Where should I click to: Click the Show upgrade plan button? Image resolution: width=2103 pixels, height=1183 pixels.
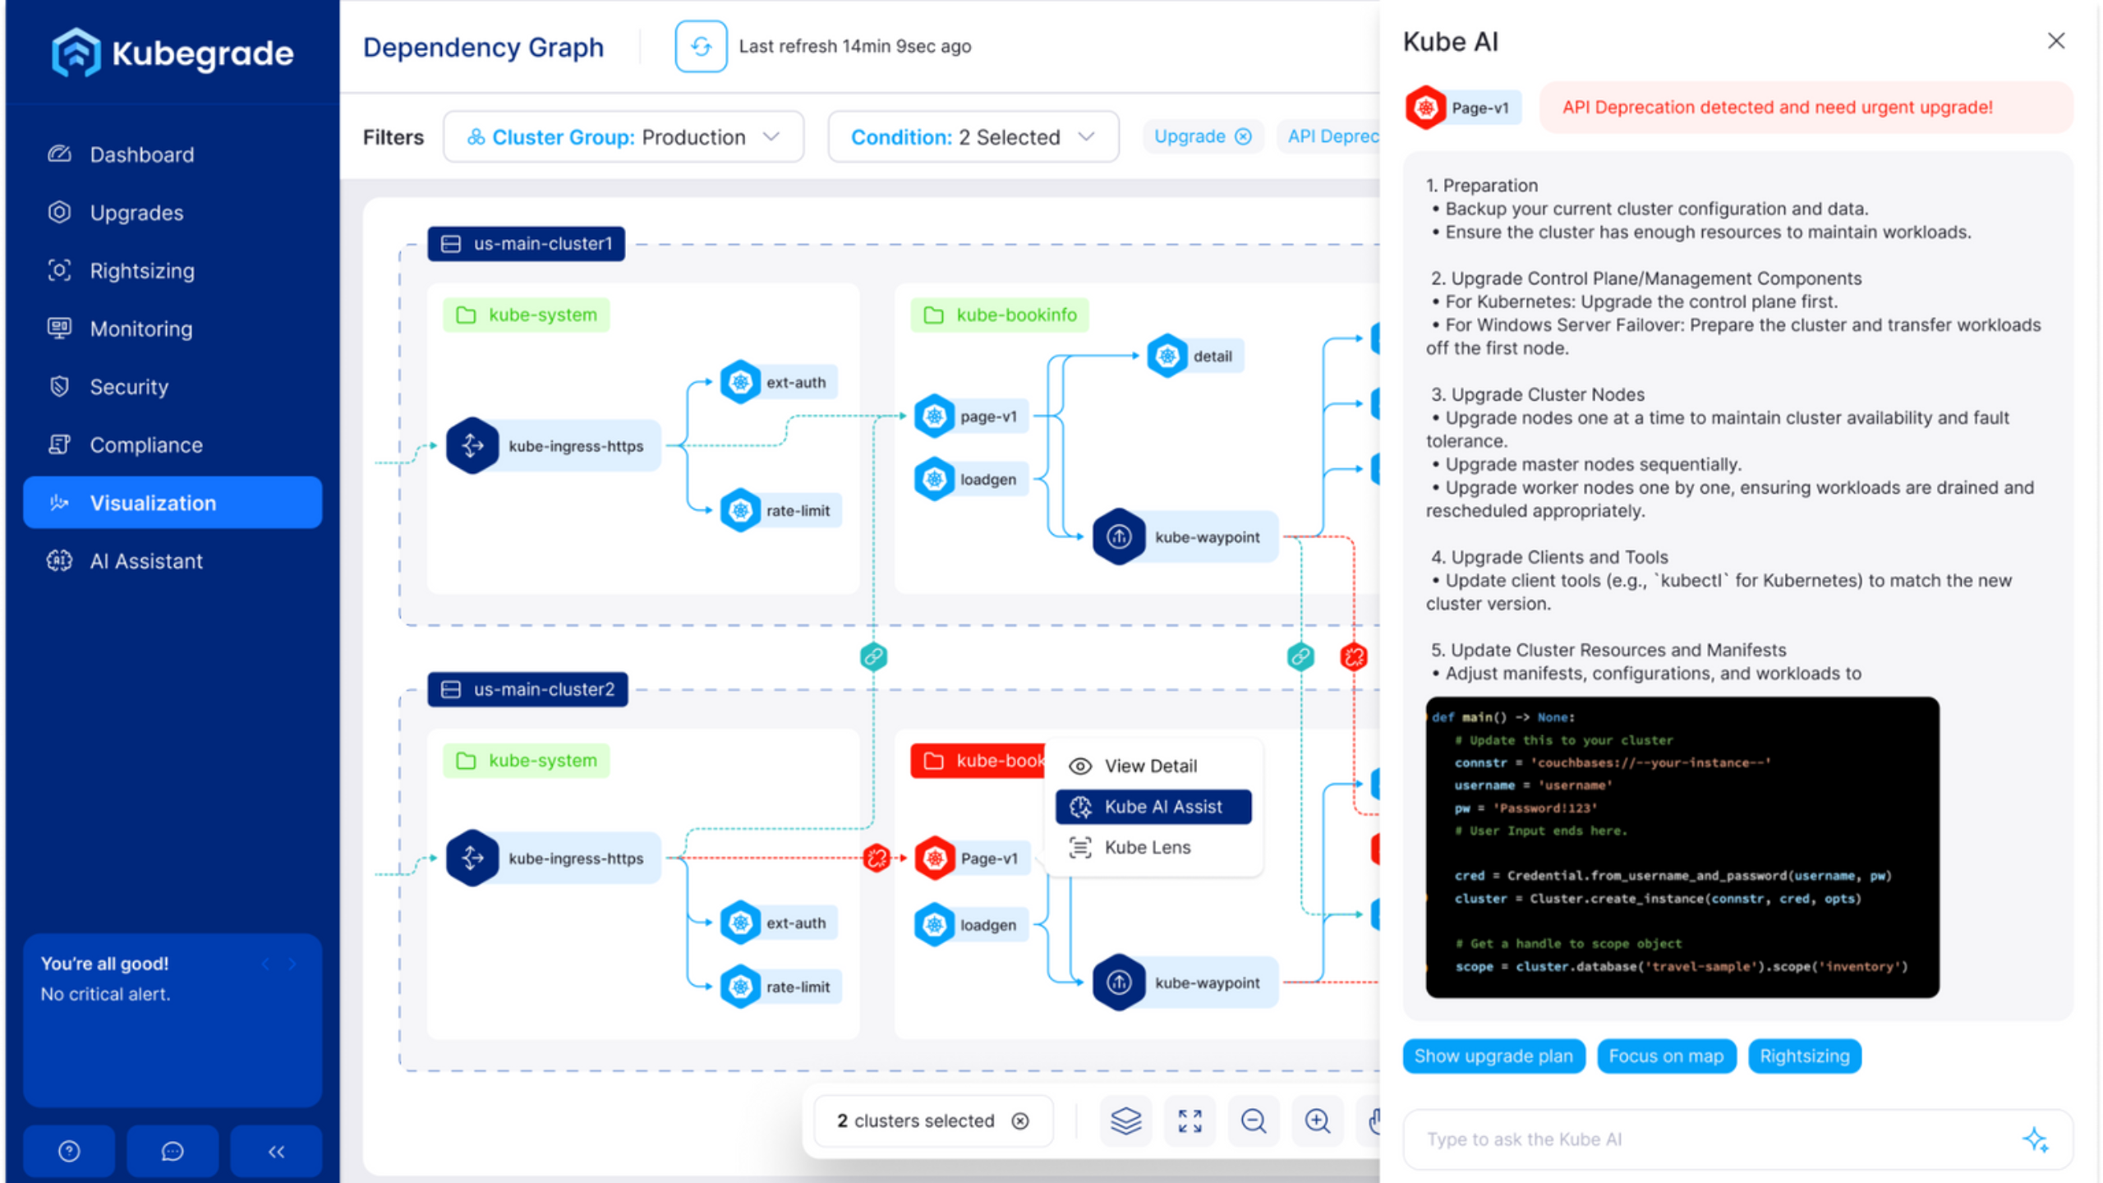pyautogui.click(x=1493, y=1056)
